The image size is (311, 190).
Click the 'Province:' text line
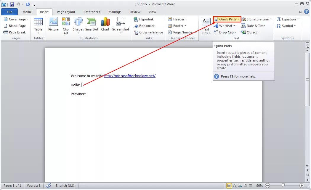(78, 94)
